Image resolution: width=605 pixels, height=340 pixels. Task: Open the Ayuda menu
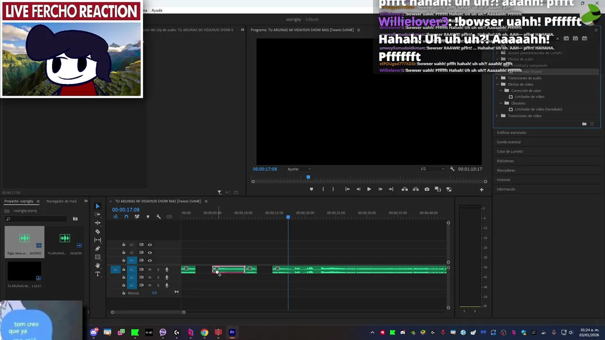tap(156, 10)
